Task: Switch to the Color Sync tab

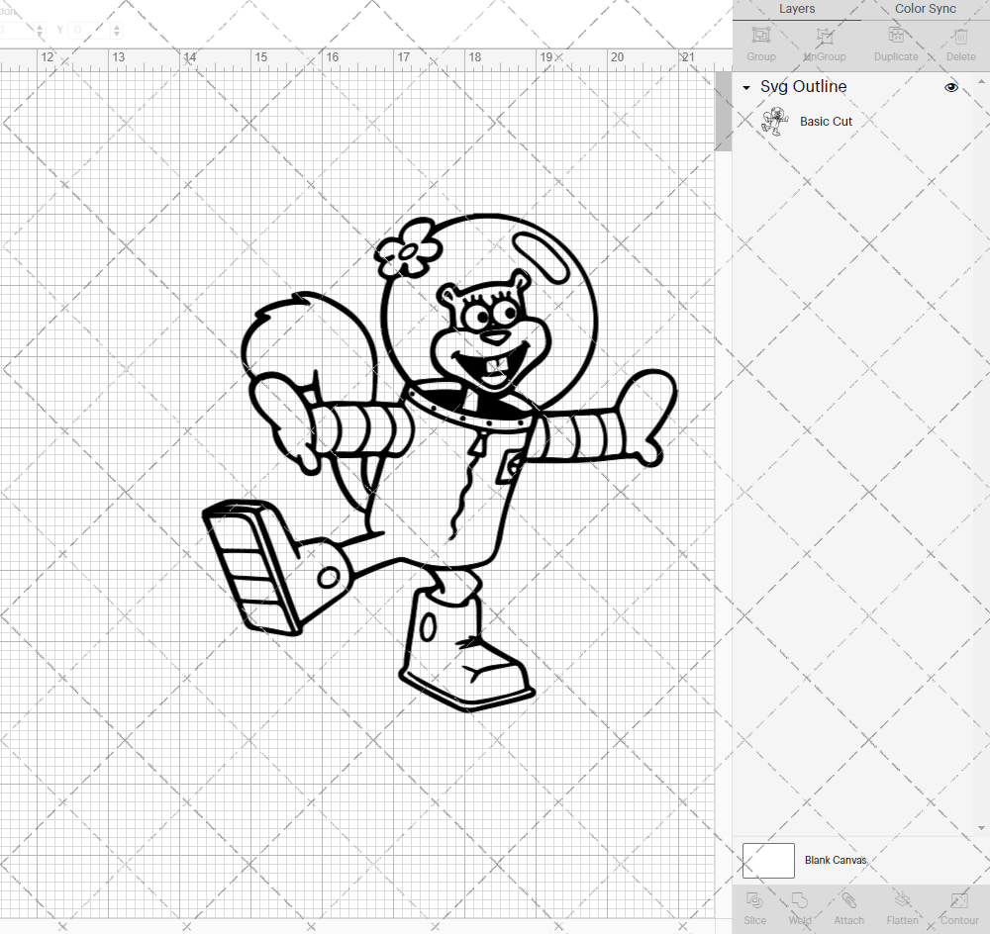Action: pos(925,9)
